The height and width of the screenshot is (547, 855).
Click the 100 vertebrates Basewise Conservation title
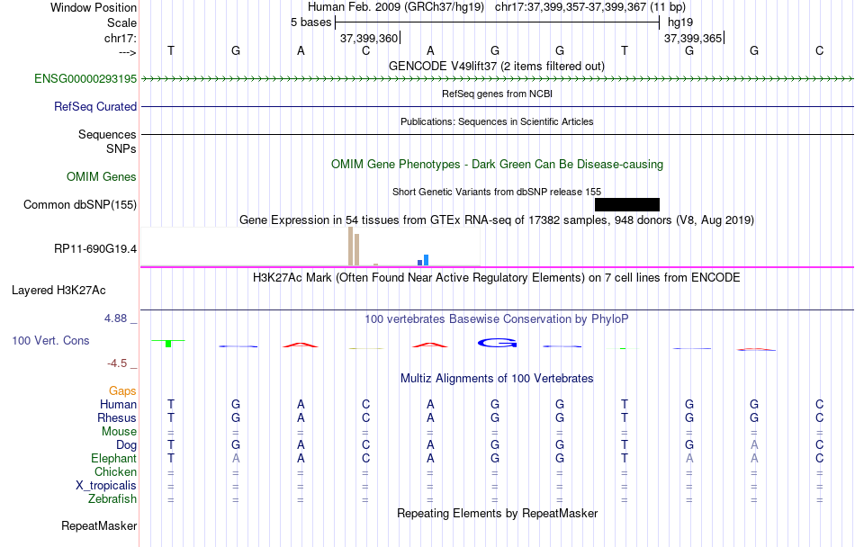497,319
